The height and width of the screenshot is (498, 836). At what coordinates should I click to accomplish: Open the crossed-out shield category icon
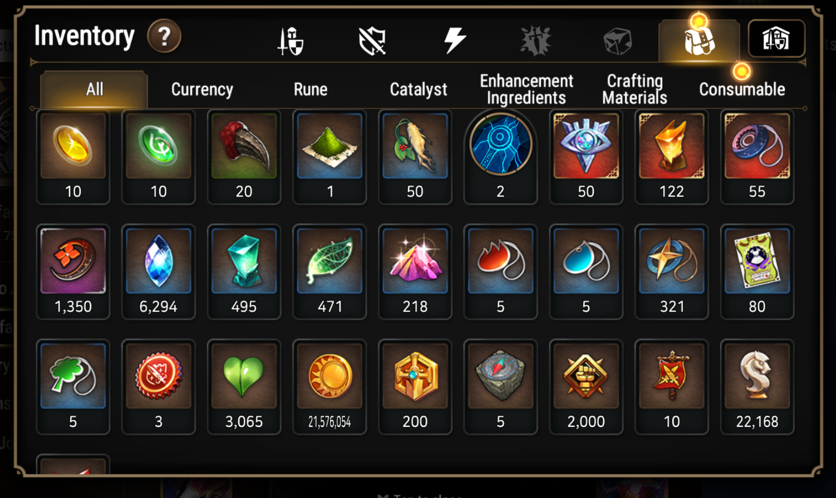(372, 41)
